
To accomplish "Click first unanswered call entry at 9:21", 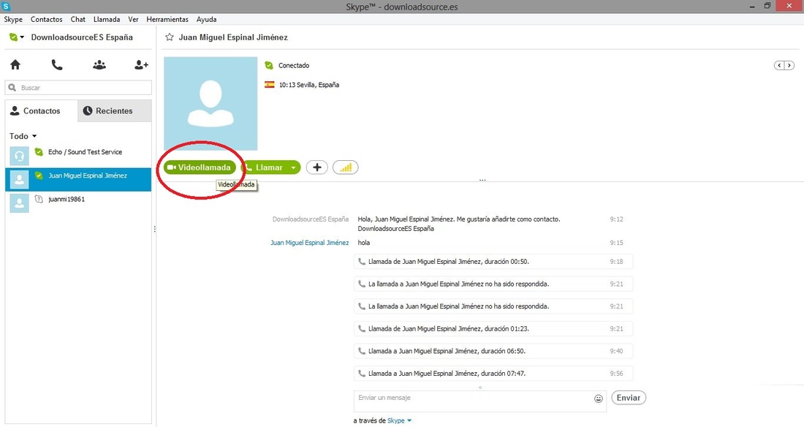I will pyautogui.click(x=493, y=284).
